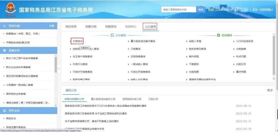The image size is (278, 132).
Task: Select 重大税收违法案件公告 sub-tab
Action: [x=103, y=99]
